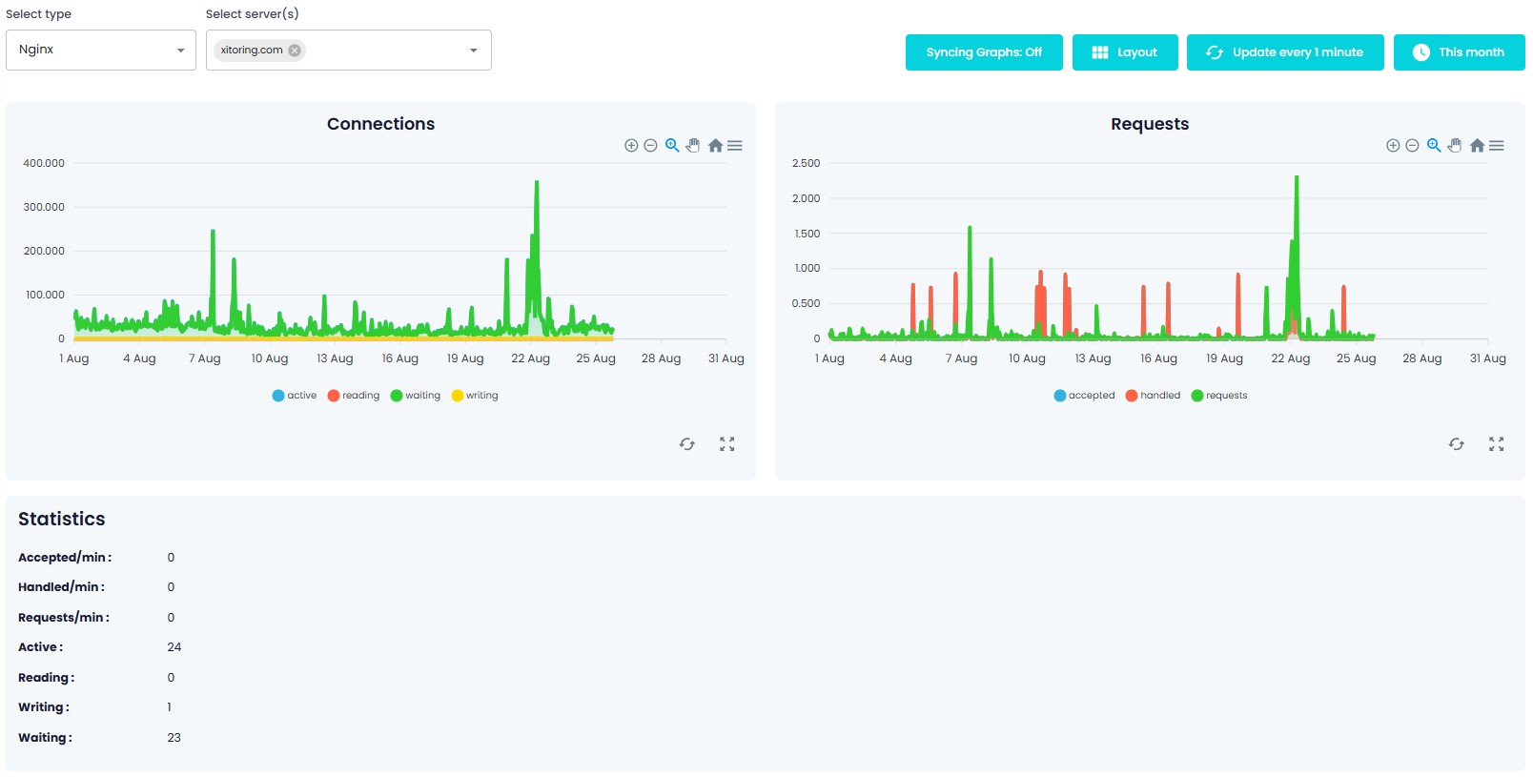
Task: Open Connections chart hamburger menu
Action: pos(735,146)
